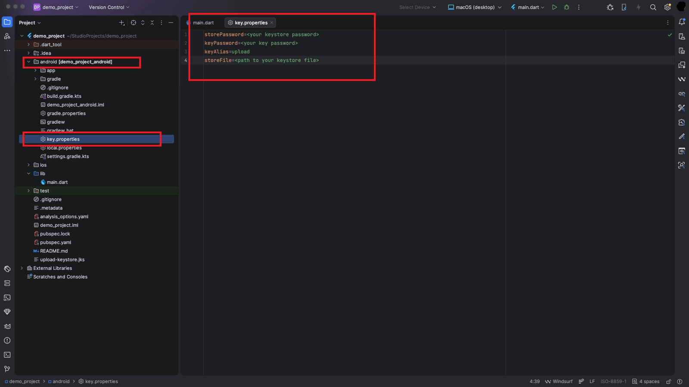Open the Terminal tool window icon
This screenshot has height=387, width=689.
point(7,355)
